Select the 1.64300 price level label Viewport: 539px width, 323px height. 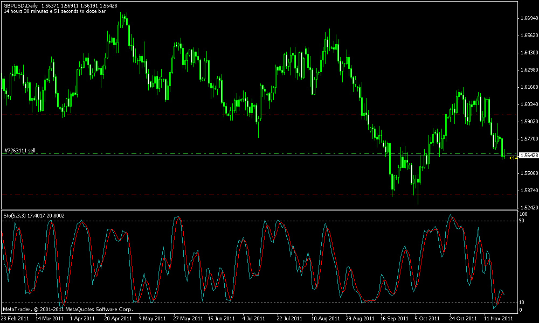(x=529, y=53)
